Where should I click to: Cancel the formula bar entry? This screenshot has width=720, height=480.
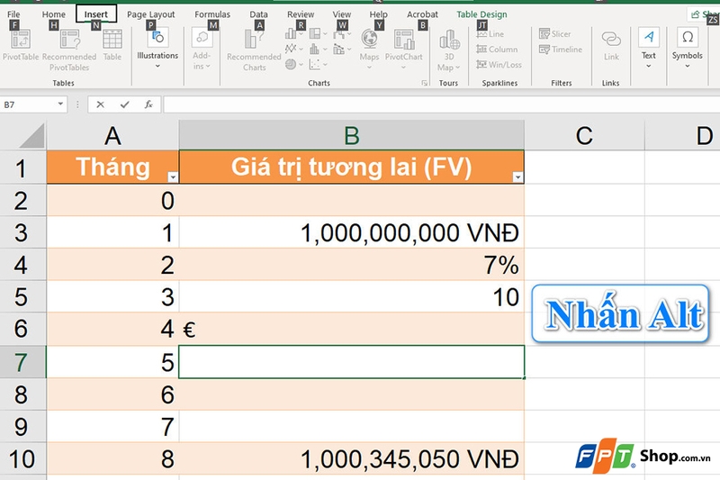(x=100, y=104)
